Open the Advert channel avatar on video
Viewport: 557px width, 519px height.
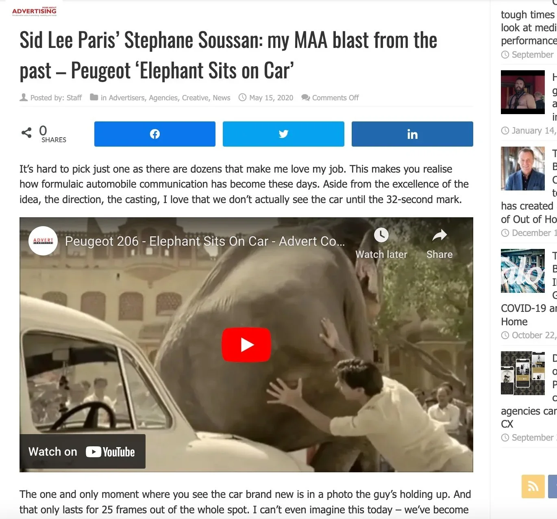pyautogui.click(x=43, y=241)
